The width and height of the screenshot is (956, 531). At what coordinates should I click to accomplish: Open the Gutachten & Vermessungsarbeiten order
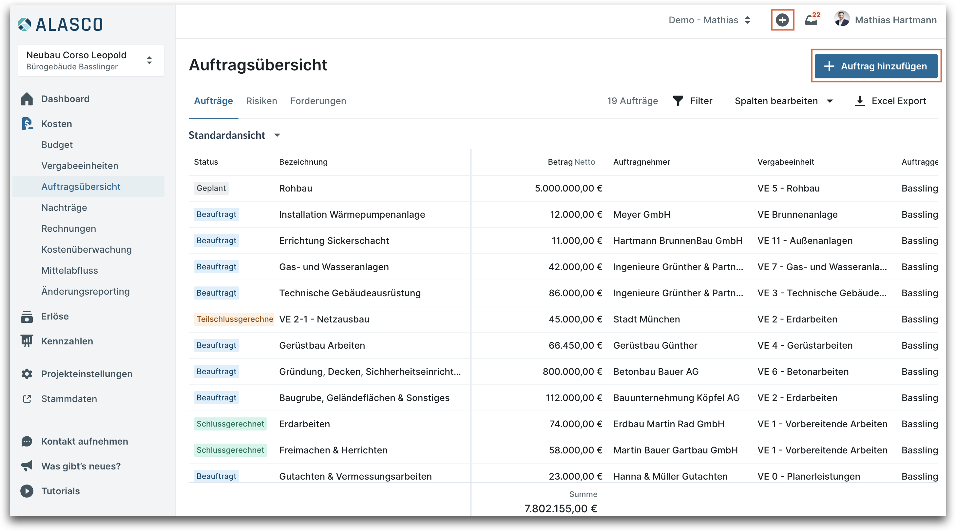355,476
